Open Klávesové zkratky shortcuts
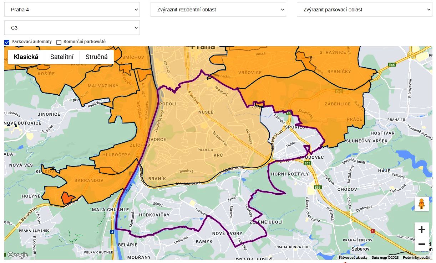Screen dimensions: 436x263 (x=353, y=258)
